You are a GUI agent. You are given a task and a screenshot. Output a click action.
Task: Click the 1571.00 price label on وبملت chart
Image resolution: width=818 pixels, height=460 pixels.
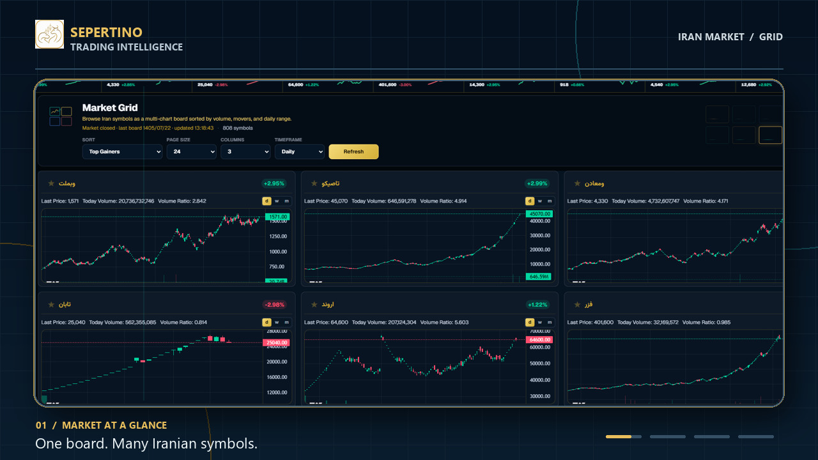[x=277, y=217]
